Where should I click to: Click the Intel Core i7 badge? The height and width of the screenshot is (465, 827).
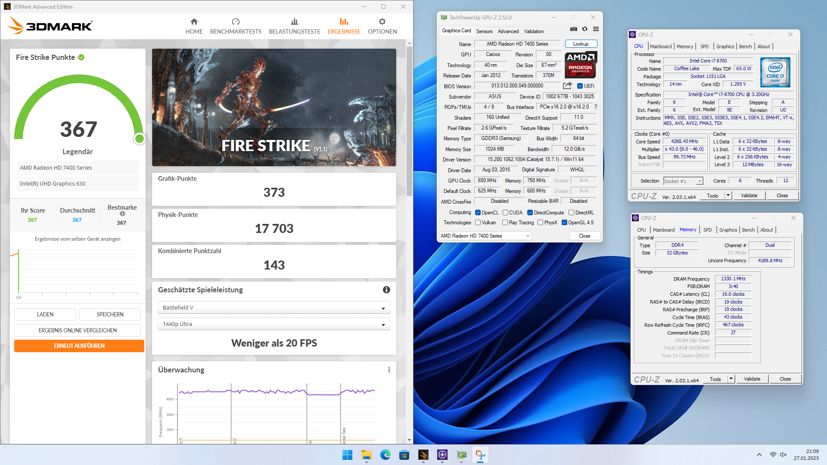pos(775,72)
